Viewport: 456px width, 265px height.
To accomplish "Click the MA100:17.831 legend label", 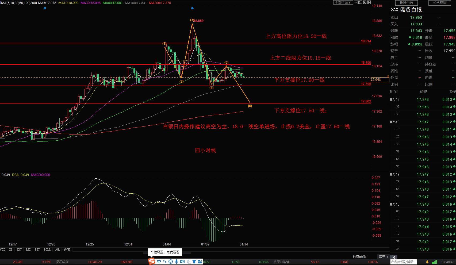I will coord(136,3).
